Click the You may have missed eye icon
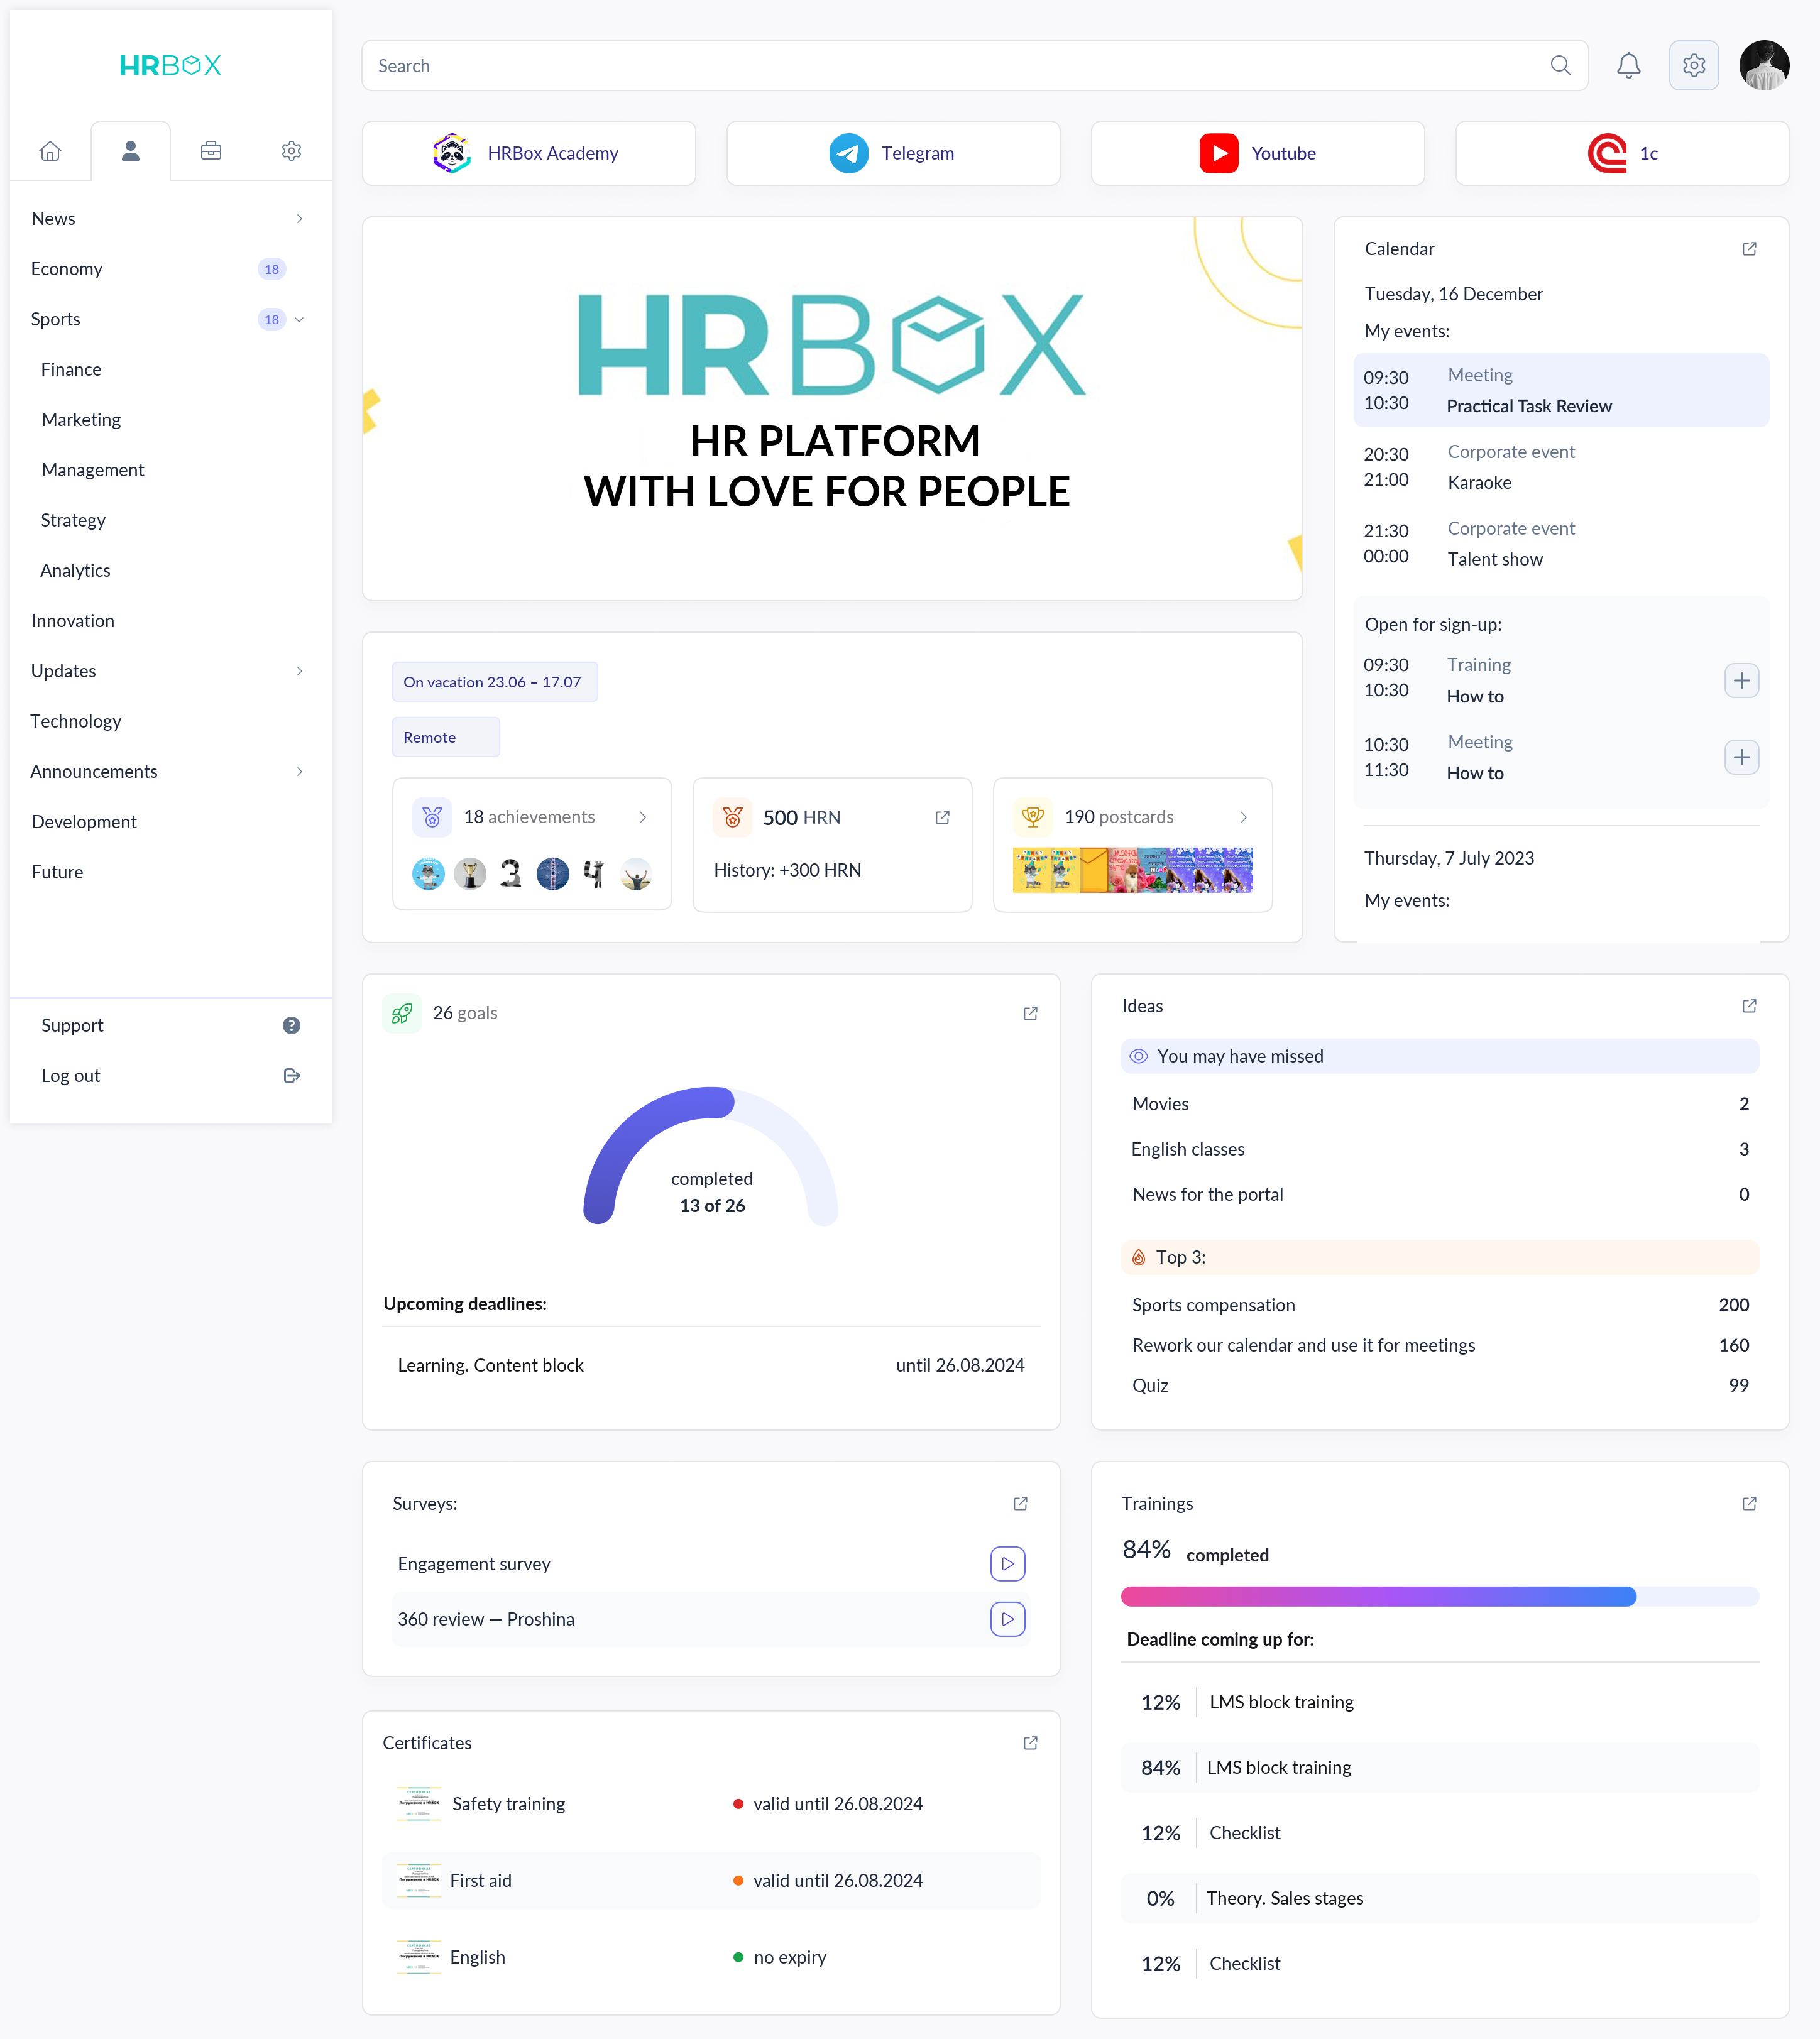 pos(1138,1057)
